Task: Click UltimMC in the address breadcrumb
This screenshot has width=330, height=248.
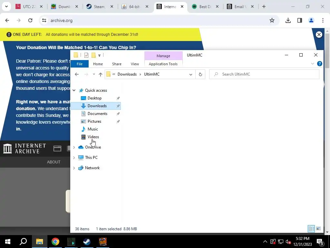Action: (152, 74)
